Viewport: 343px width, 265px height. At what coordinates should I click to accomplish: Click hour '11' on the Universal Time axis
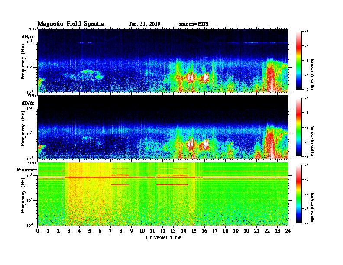152,231
